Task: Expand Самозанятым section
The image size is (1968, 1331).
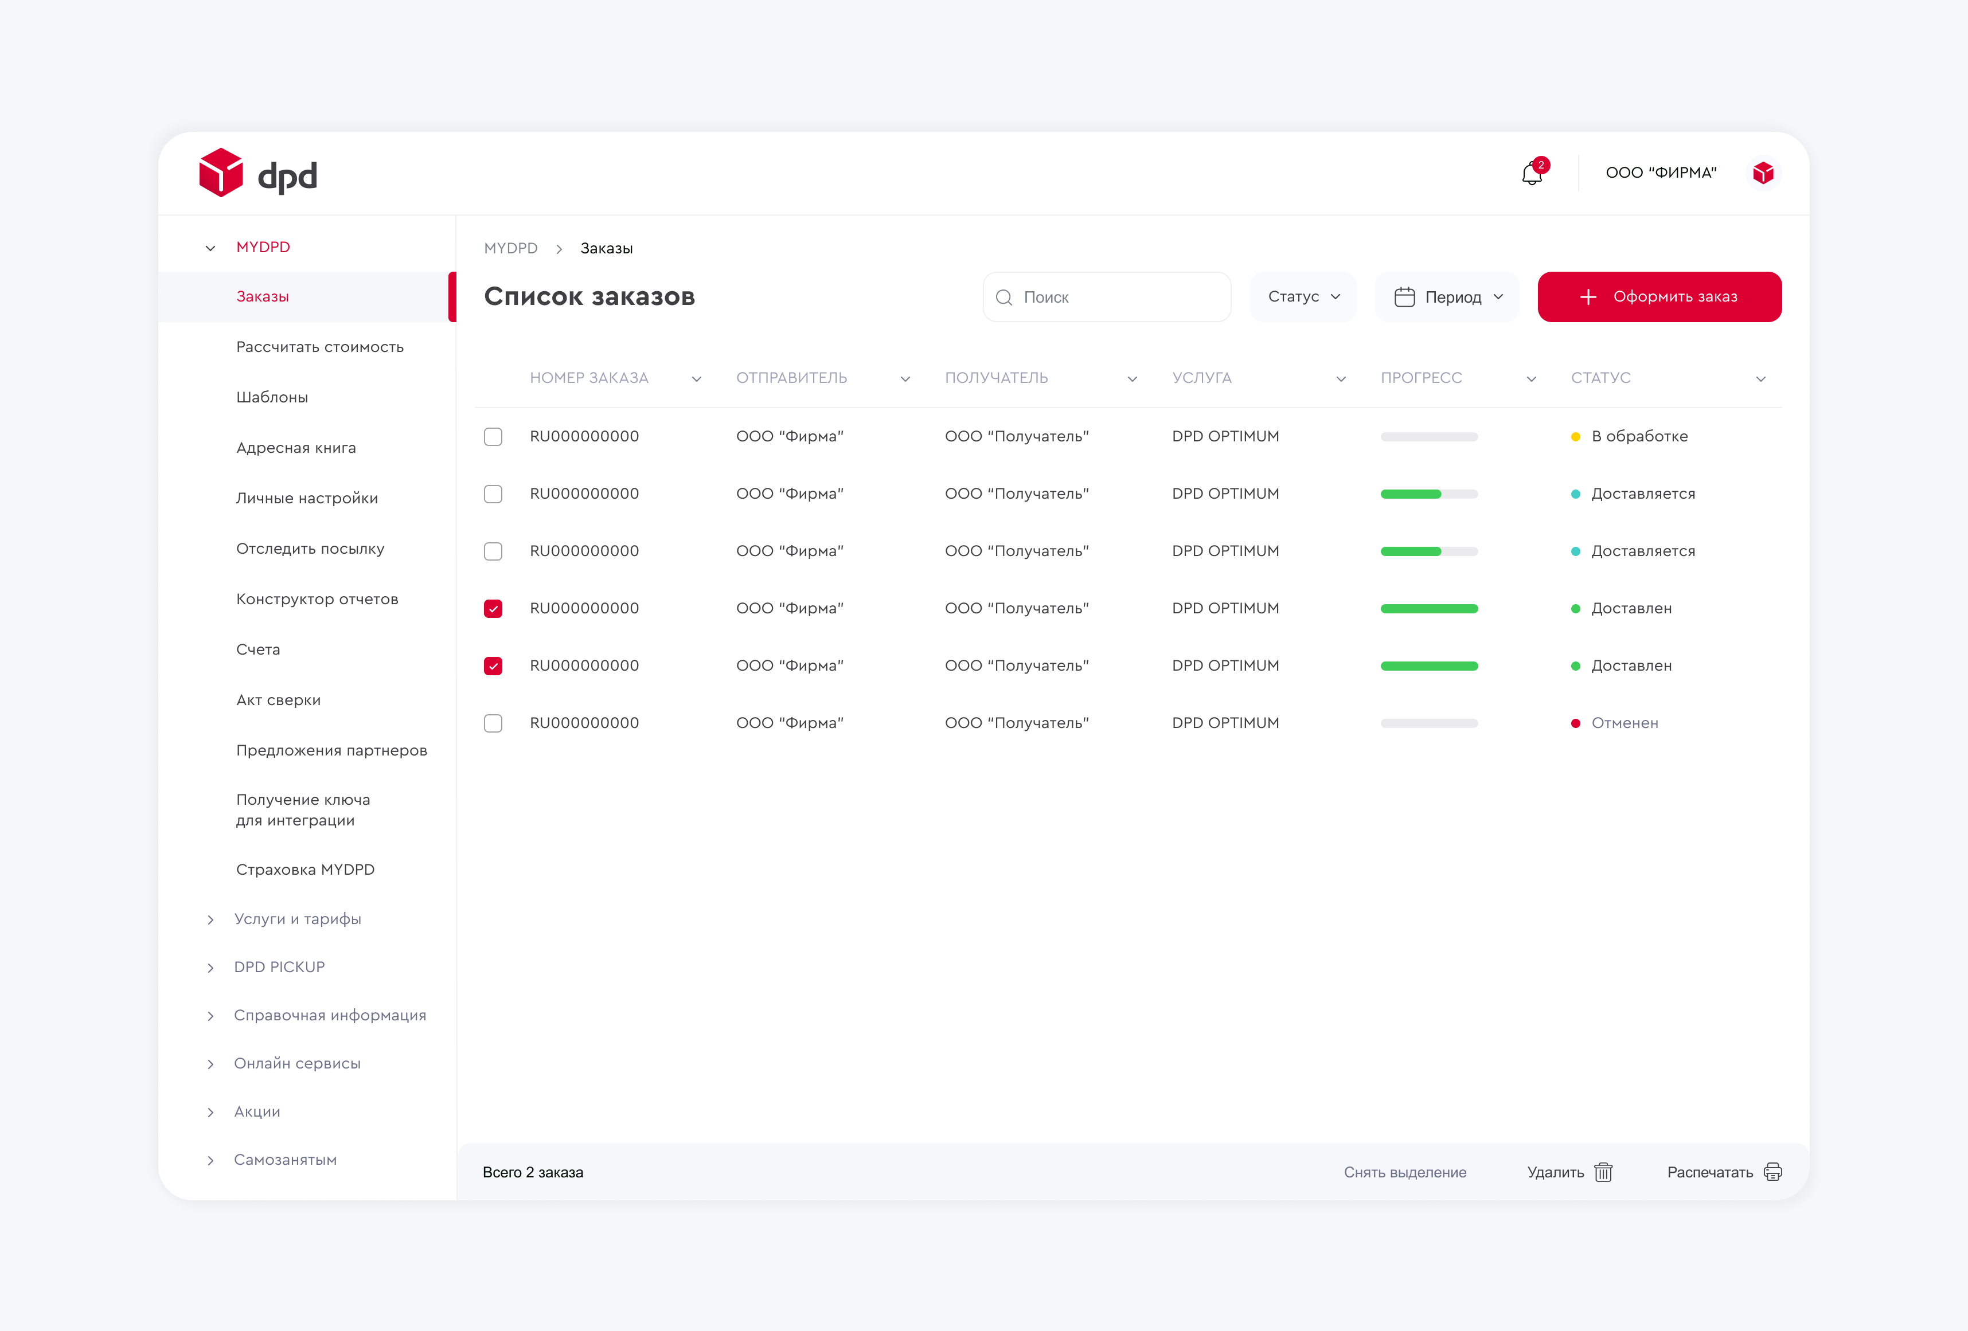Action: tap(210, 1161)
